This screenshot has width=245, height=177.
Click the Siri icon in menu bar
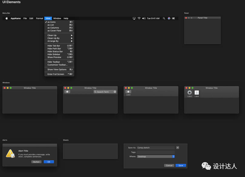coord(169,18)
